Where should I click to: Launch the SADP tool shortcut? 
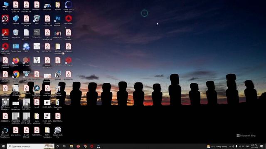(26, 48)
